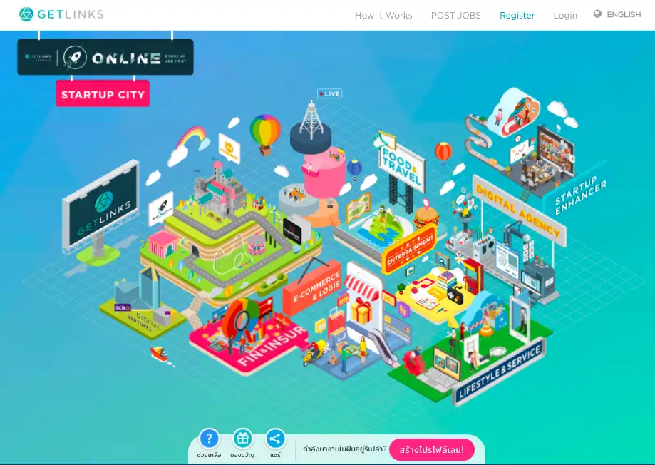The height and width of the screenshot is (465, 655).
Task: Click the STARTUP CITY hanging sign
Action: point(103,93)
